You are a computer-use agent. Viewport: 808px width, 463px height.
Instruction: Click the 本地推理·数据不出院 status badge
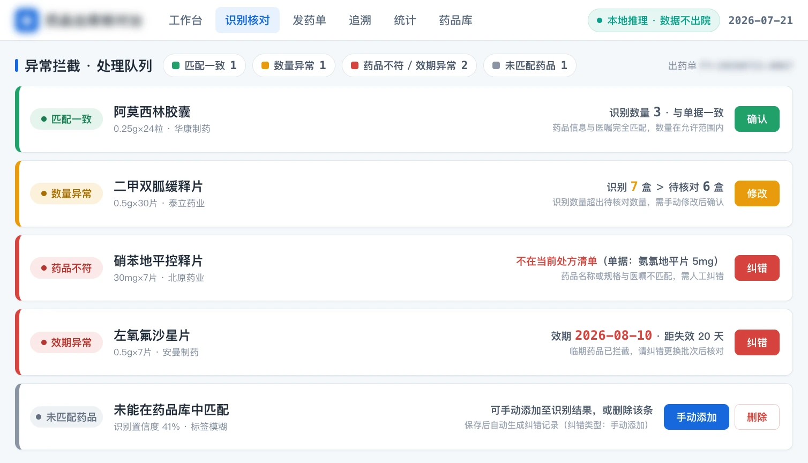click(654, 20)
